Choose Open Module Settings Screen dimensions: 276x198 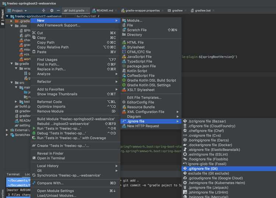(x=75, y=191)
